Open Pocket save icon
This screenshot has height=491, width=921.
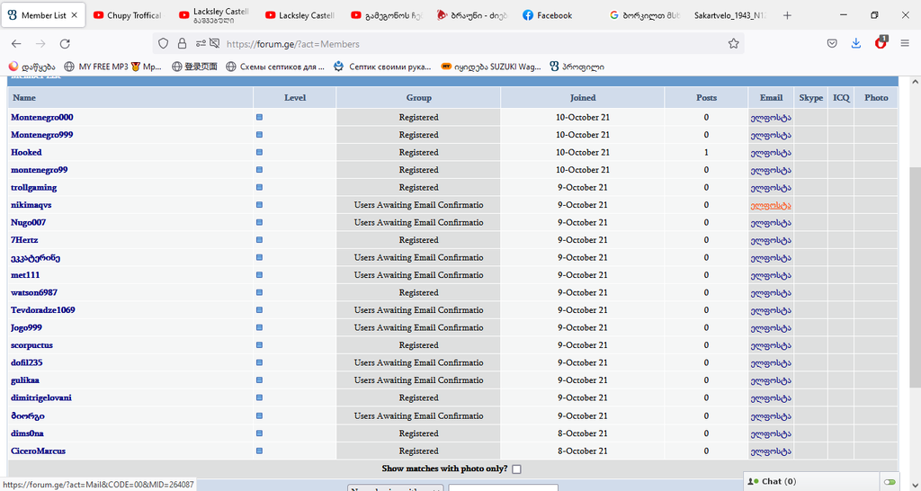(x=832, y=43)
